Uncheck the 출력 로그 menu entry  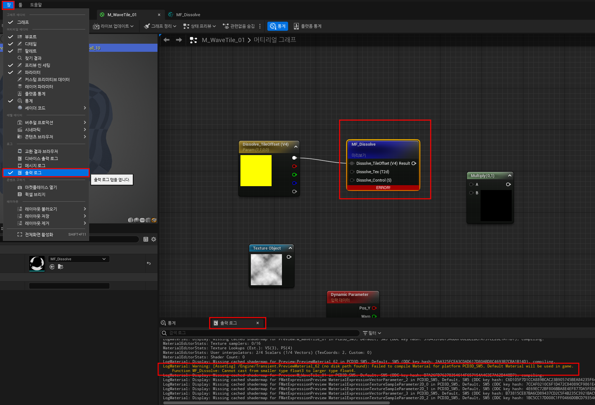pos(33,173)
